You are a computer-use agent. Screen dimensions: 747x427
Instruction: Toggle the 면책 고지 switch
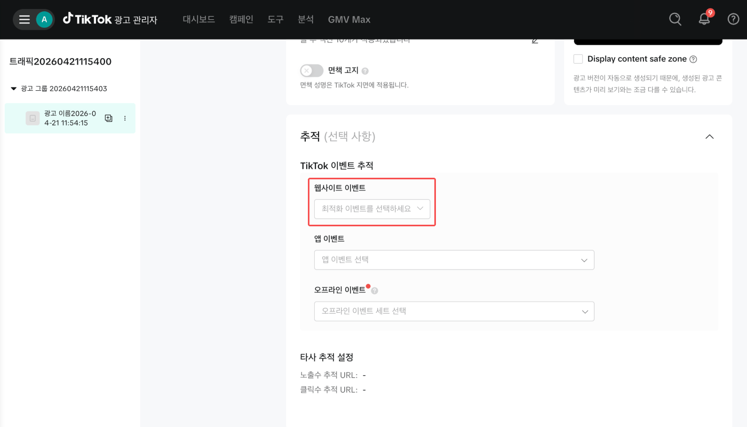[x=312, y=70]
